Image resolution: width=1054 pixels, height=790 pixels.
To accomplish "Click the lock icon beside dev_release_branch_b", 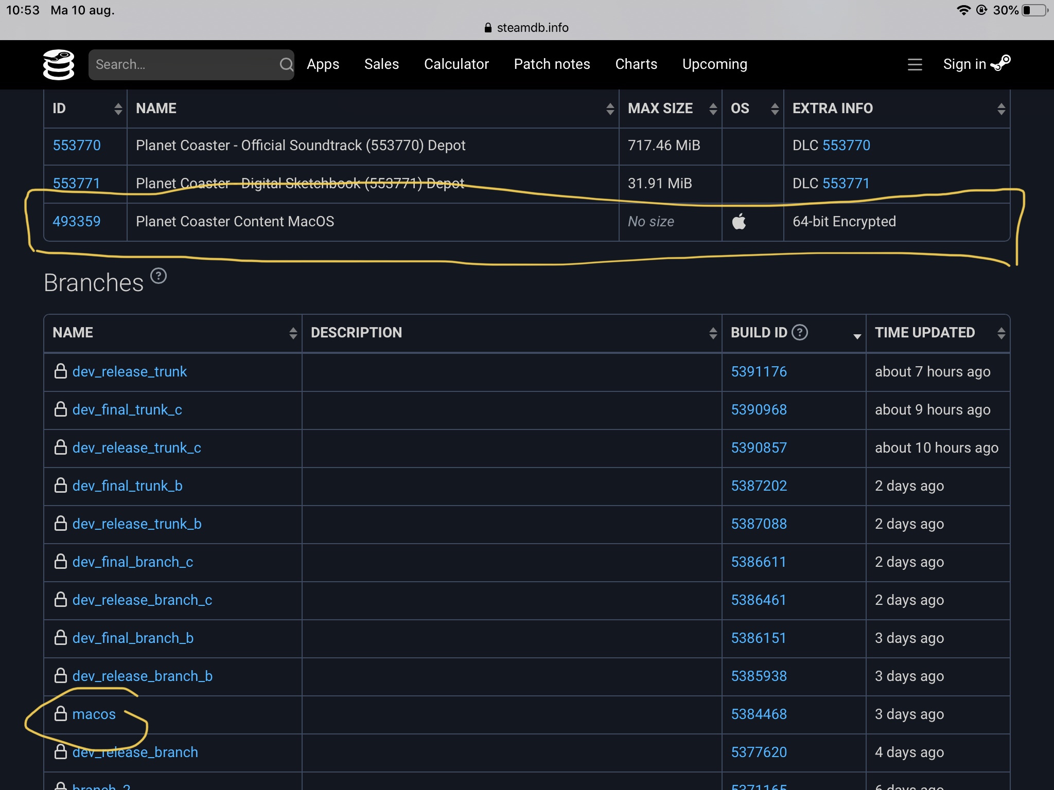I will 61,675.
